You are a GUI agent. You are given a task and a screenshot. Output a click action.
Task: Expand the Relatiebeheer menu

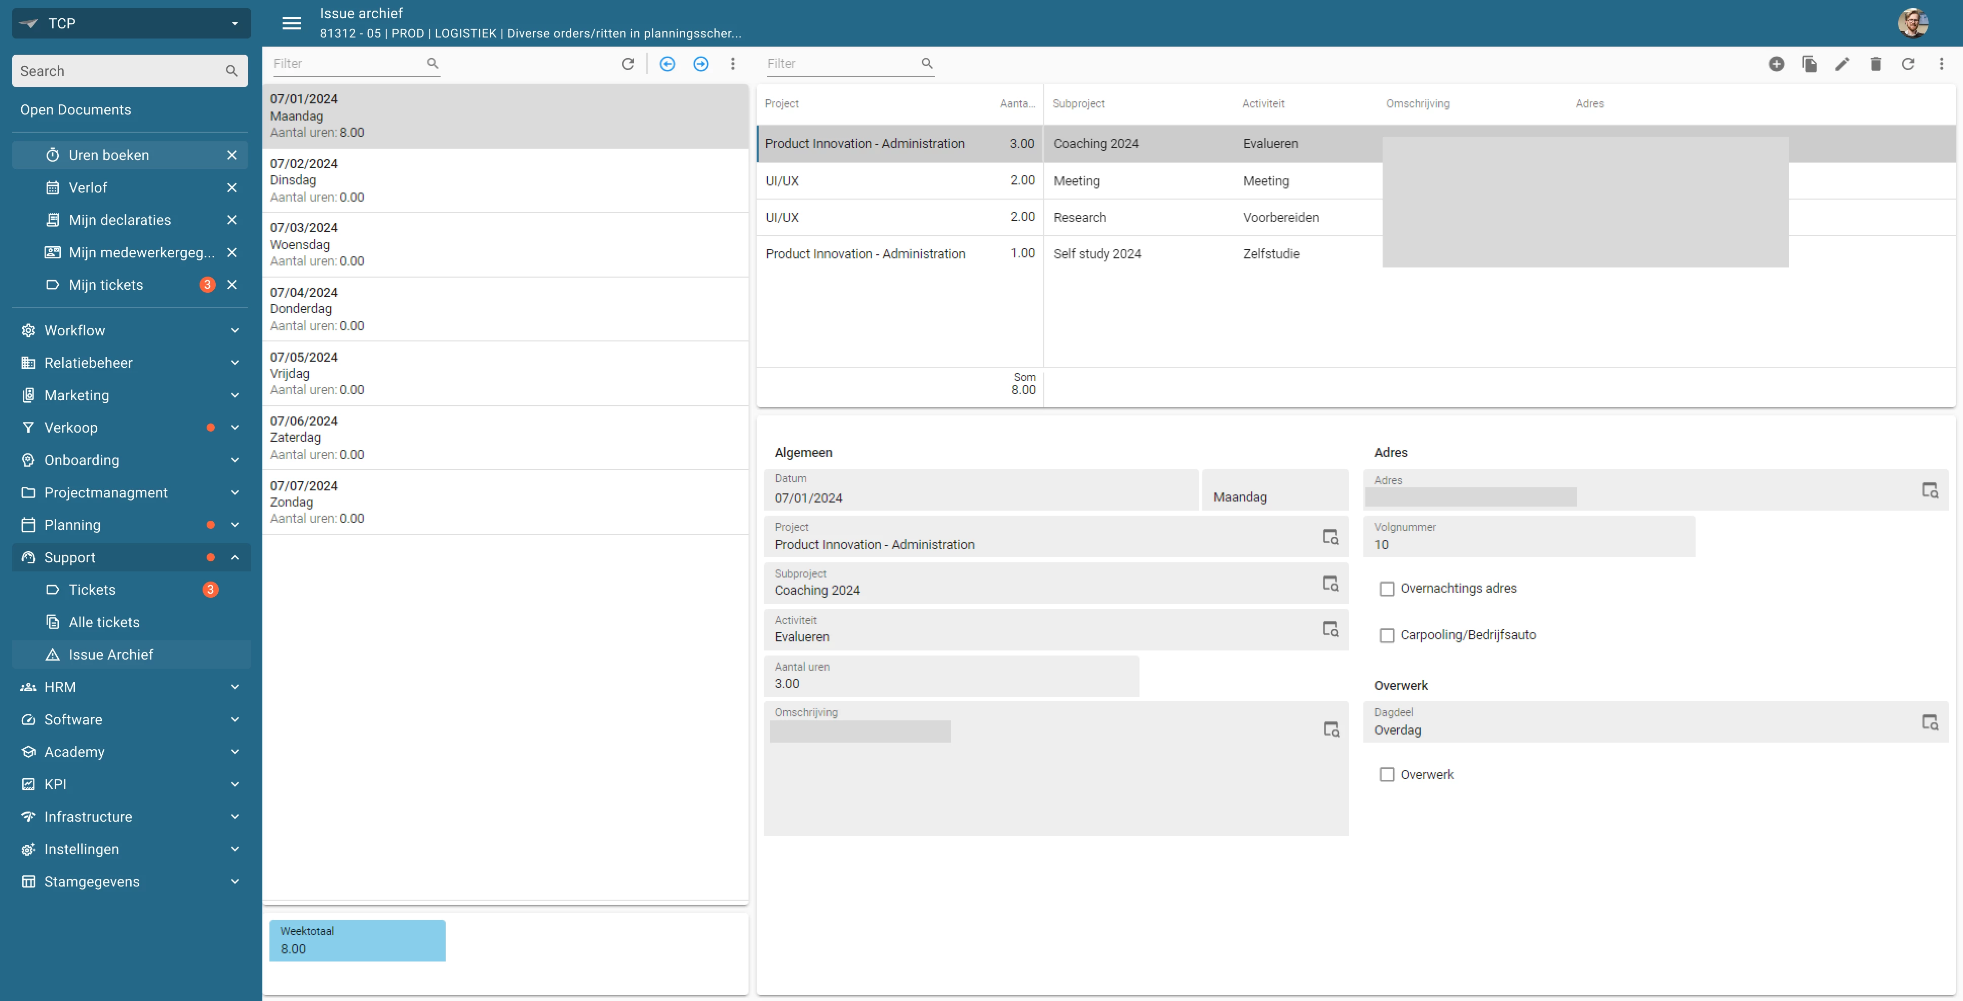pos(131,363)
